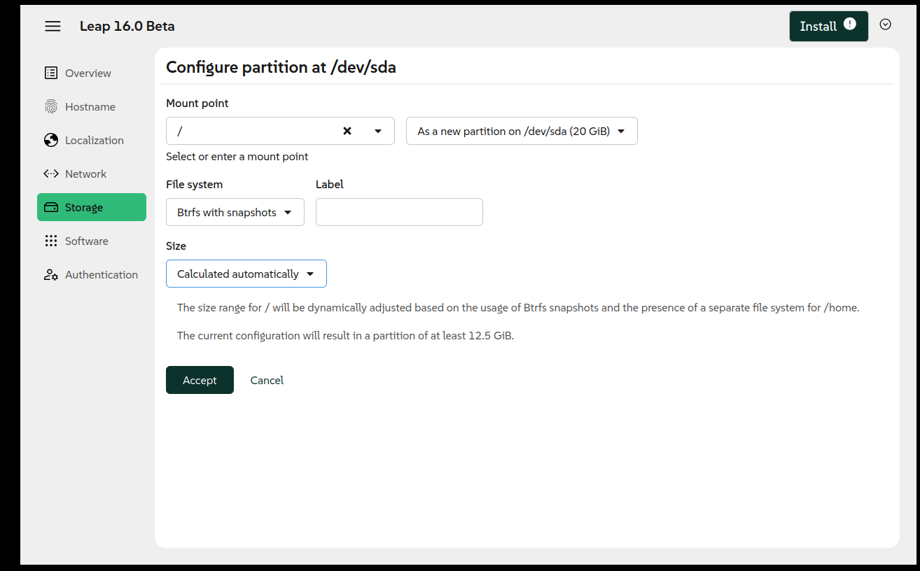920x571 pixels.
Task: Click the Accept button
Action: pyautogui.click(x=200, y=380)
